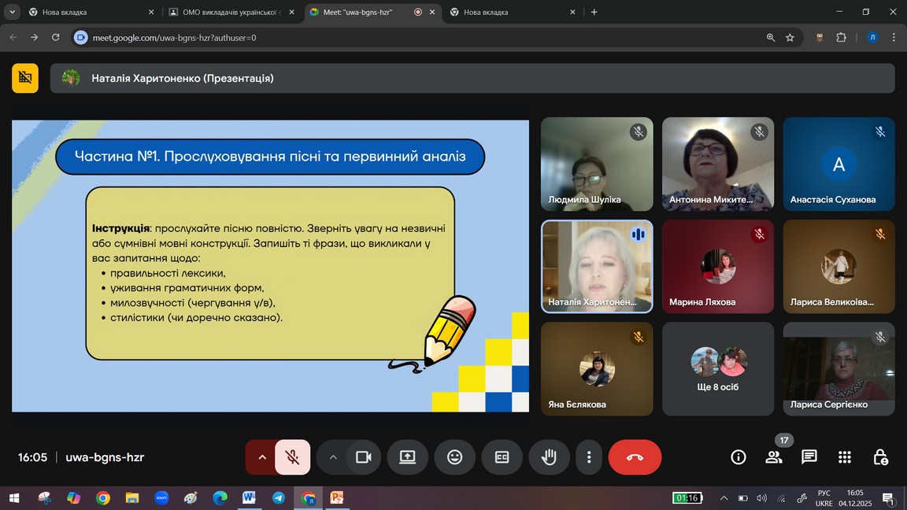Open host controls lock icon

pos(880,457)
